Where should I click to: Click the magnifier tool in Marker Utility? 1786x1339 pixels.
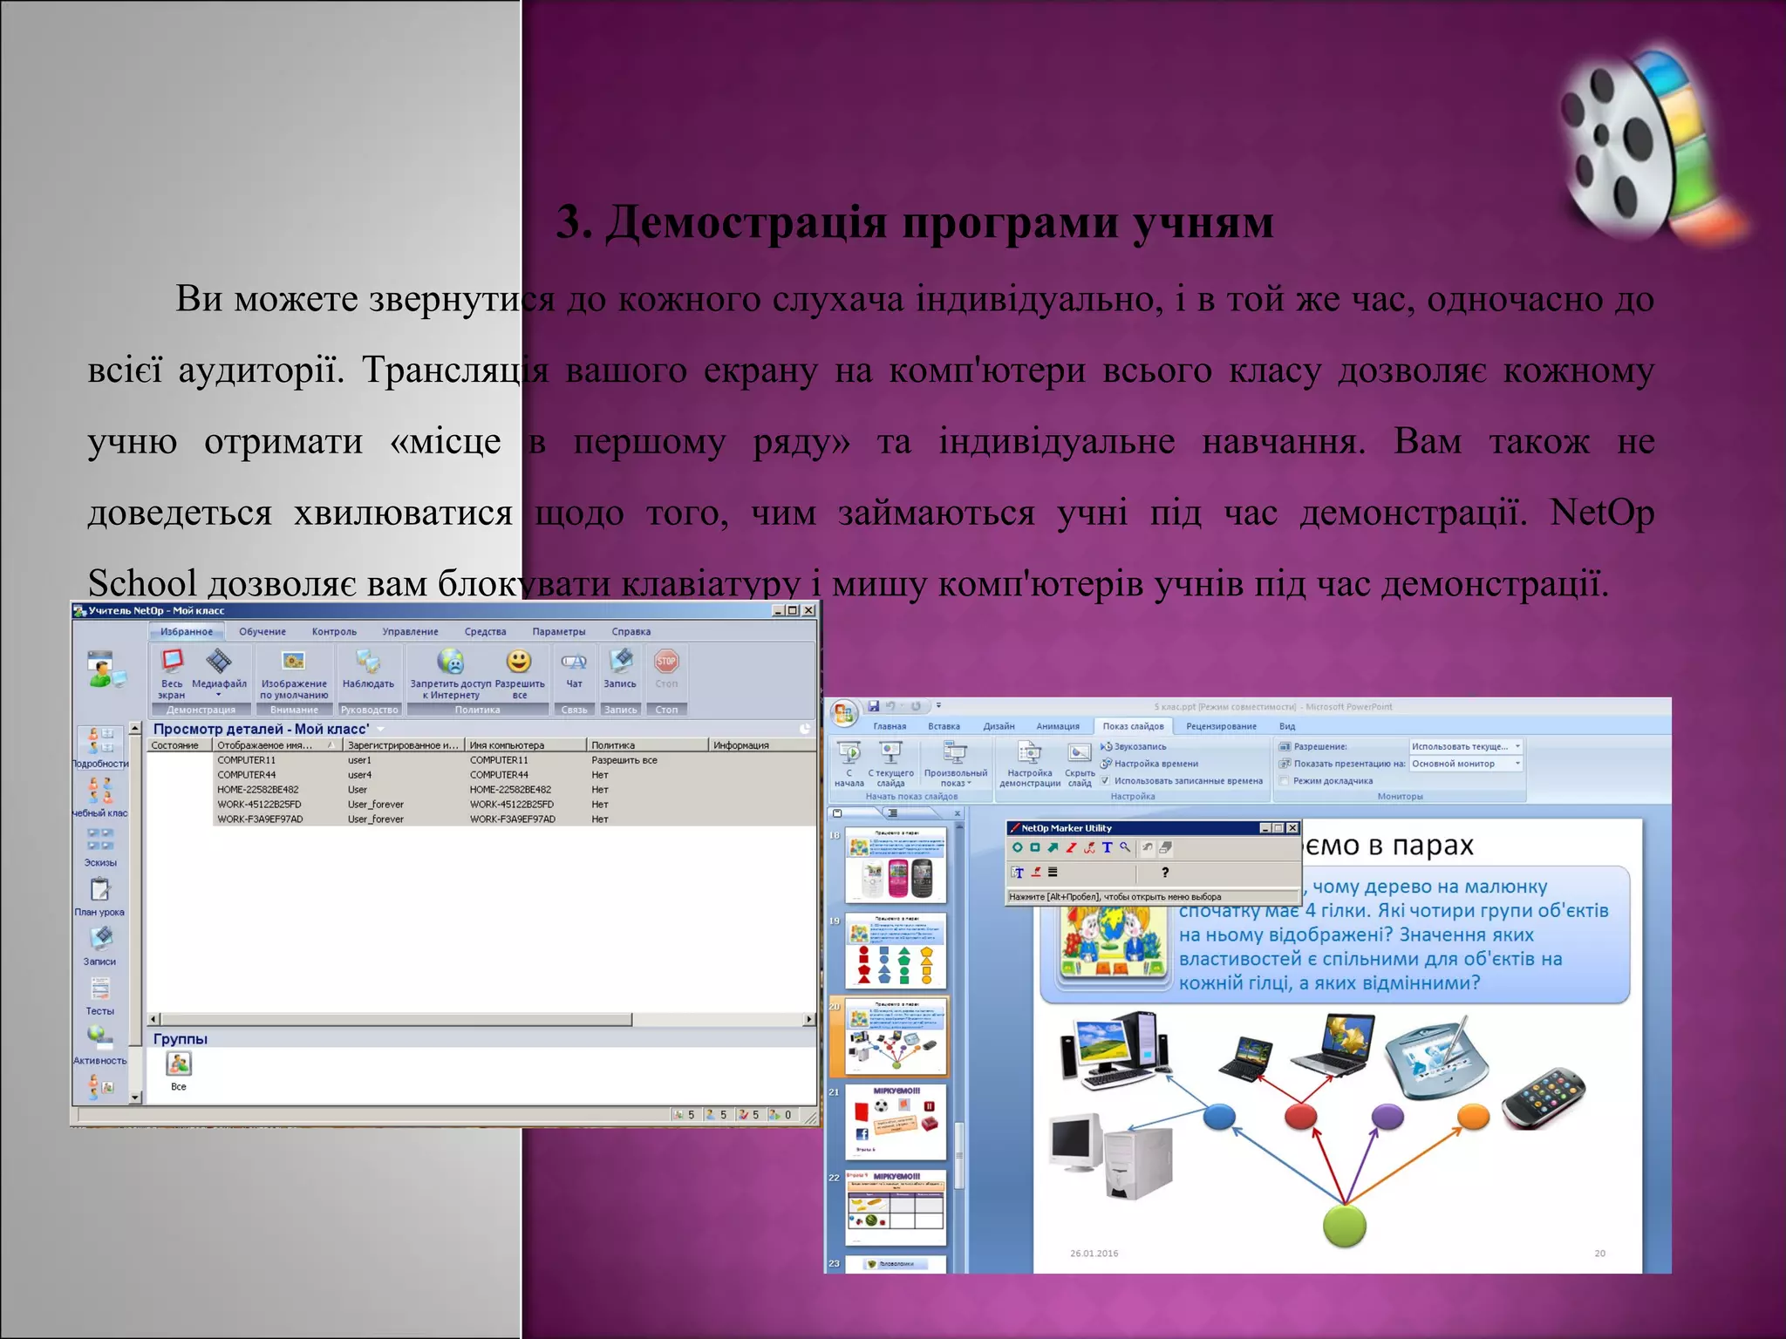pos(1125,847)
